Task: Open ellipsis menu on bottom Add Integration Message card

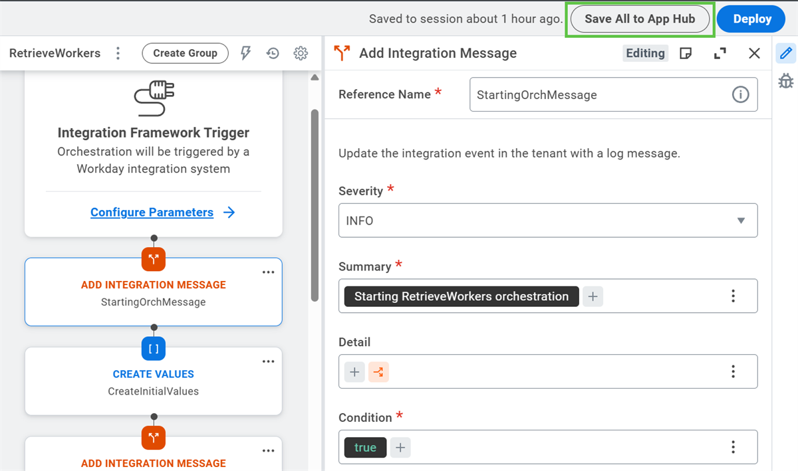Action: click(x=268, y=451)
